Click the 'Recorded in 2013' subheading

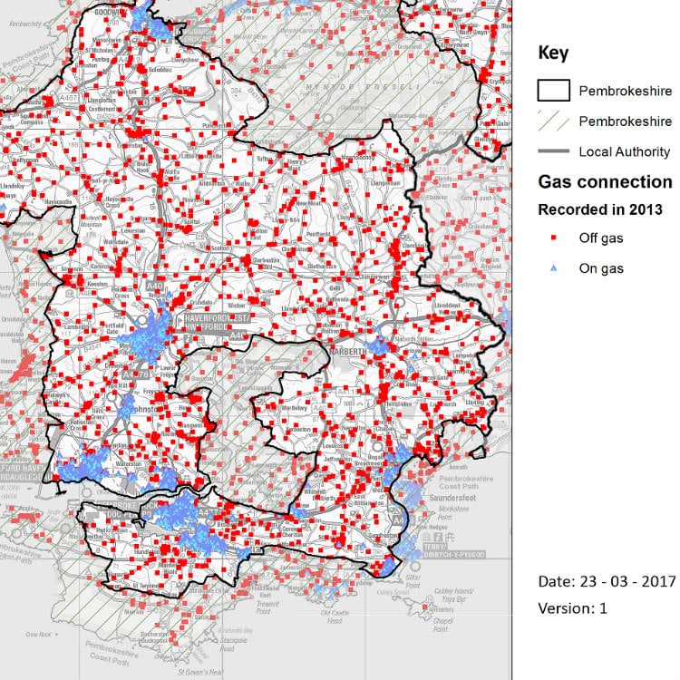tap(600, 209)
